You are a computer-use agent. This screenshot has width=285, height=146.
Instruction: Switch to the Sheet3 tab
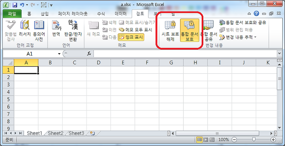pyautogui.click(x=76, y=133)
